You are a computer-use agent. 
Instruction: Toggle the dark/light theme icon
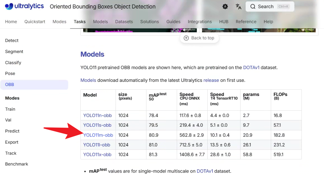coord(225,7)
